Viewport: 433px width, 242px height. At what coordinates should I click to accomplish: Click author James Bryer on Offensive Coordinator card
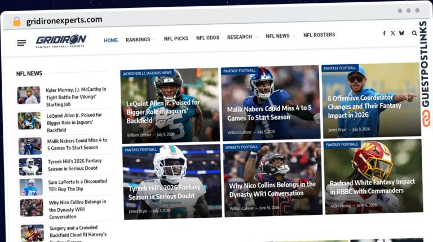[338, 130]
